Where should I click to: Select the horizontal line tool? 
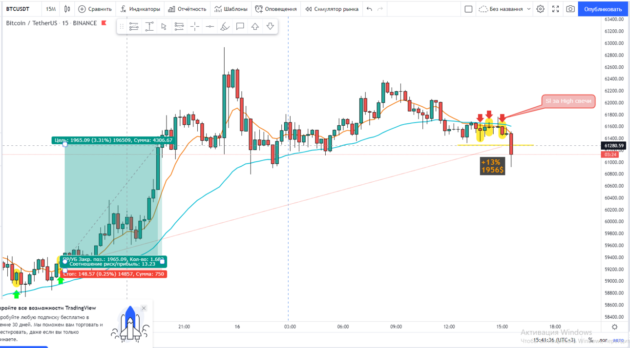210,26
